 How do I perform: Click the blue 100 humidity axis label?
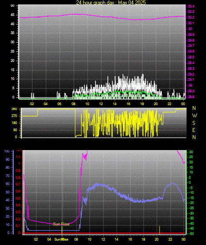point(7,151)
